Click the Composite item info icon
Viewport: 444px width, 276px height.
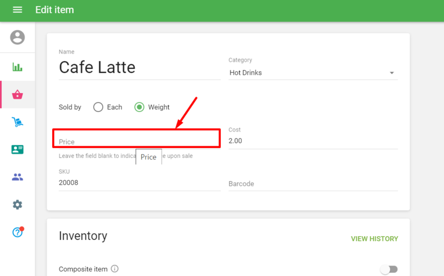[x=115, y=269]
